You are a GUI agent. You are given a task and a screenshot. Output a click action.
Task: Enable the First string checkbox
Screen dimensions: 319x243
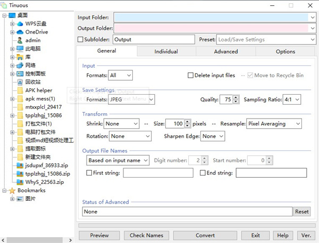click(x=89, y=173)
